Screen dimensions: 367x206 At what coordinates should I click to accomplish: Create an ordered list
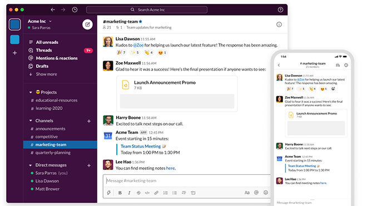coord(165,193)
